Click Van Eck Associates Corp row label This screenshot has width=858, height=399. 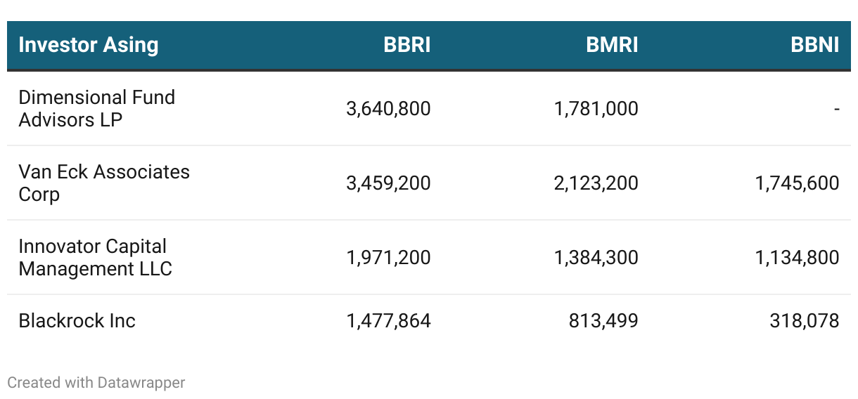pyautogui.click(x=104, y=183)
